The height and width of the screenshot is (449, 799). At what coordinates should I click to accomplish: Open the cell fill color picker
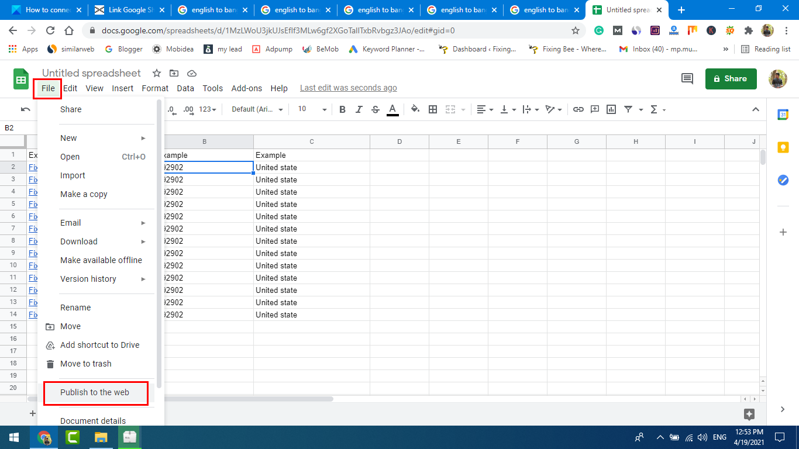point(415,109)
